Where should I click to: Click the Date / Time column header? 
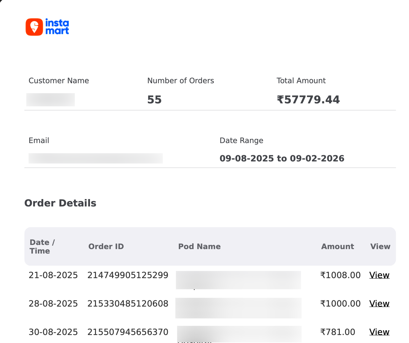pyautogui.click(x=42, y=246)
